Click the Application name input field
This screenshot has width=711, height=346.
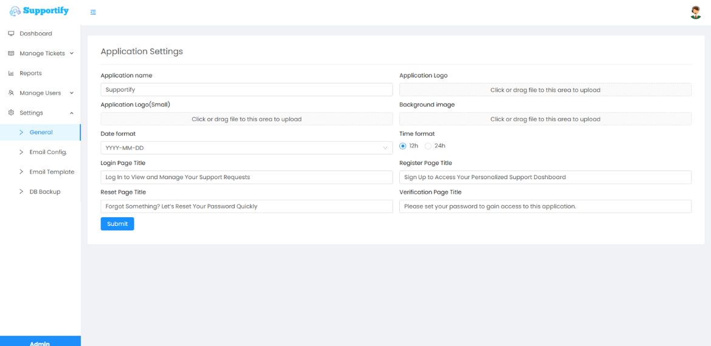point(246,90)
